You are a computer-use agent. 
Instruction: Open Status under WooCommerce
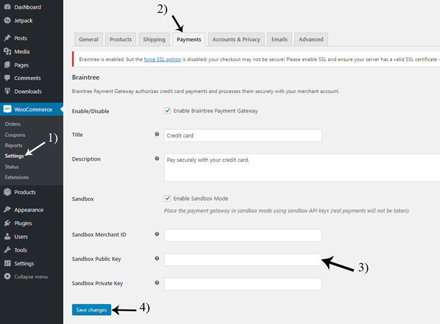12,167
